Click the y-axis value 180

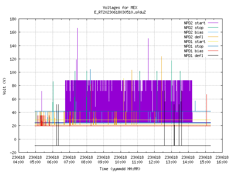click(13, 19)
